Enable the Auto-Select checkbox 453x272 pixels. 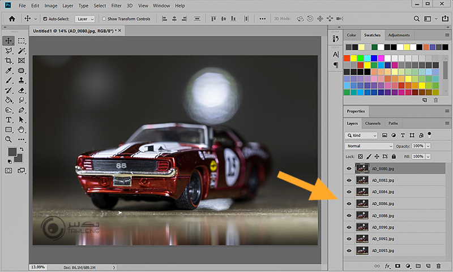click(44, 19)
